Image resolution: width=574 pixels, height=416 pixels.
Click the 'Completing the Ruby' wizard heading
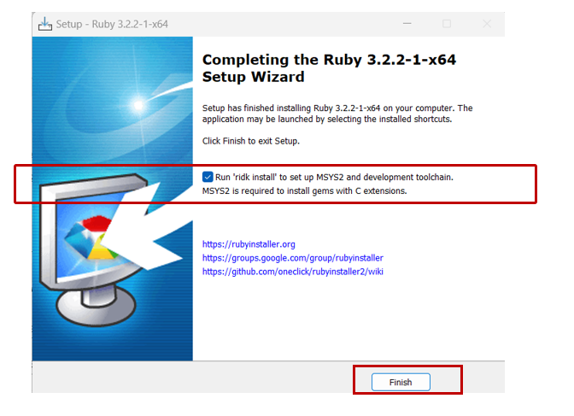coord(329,68)
